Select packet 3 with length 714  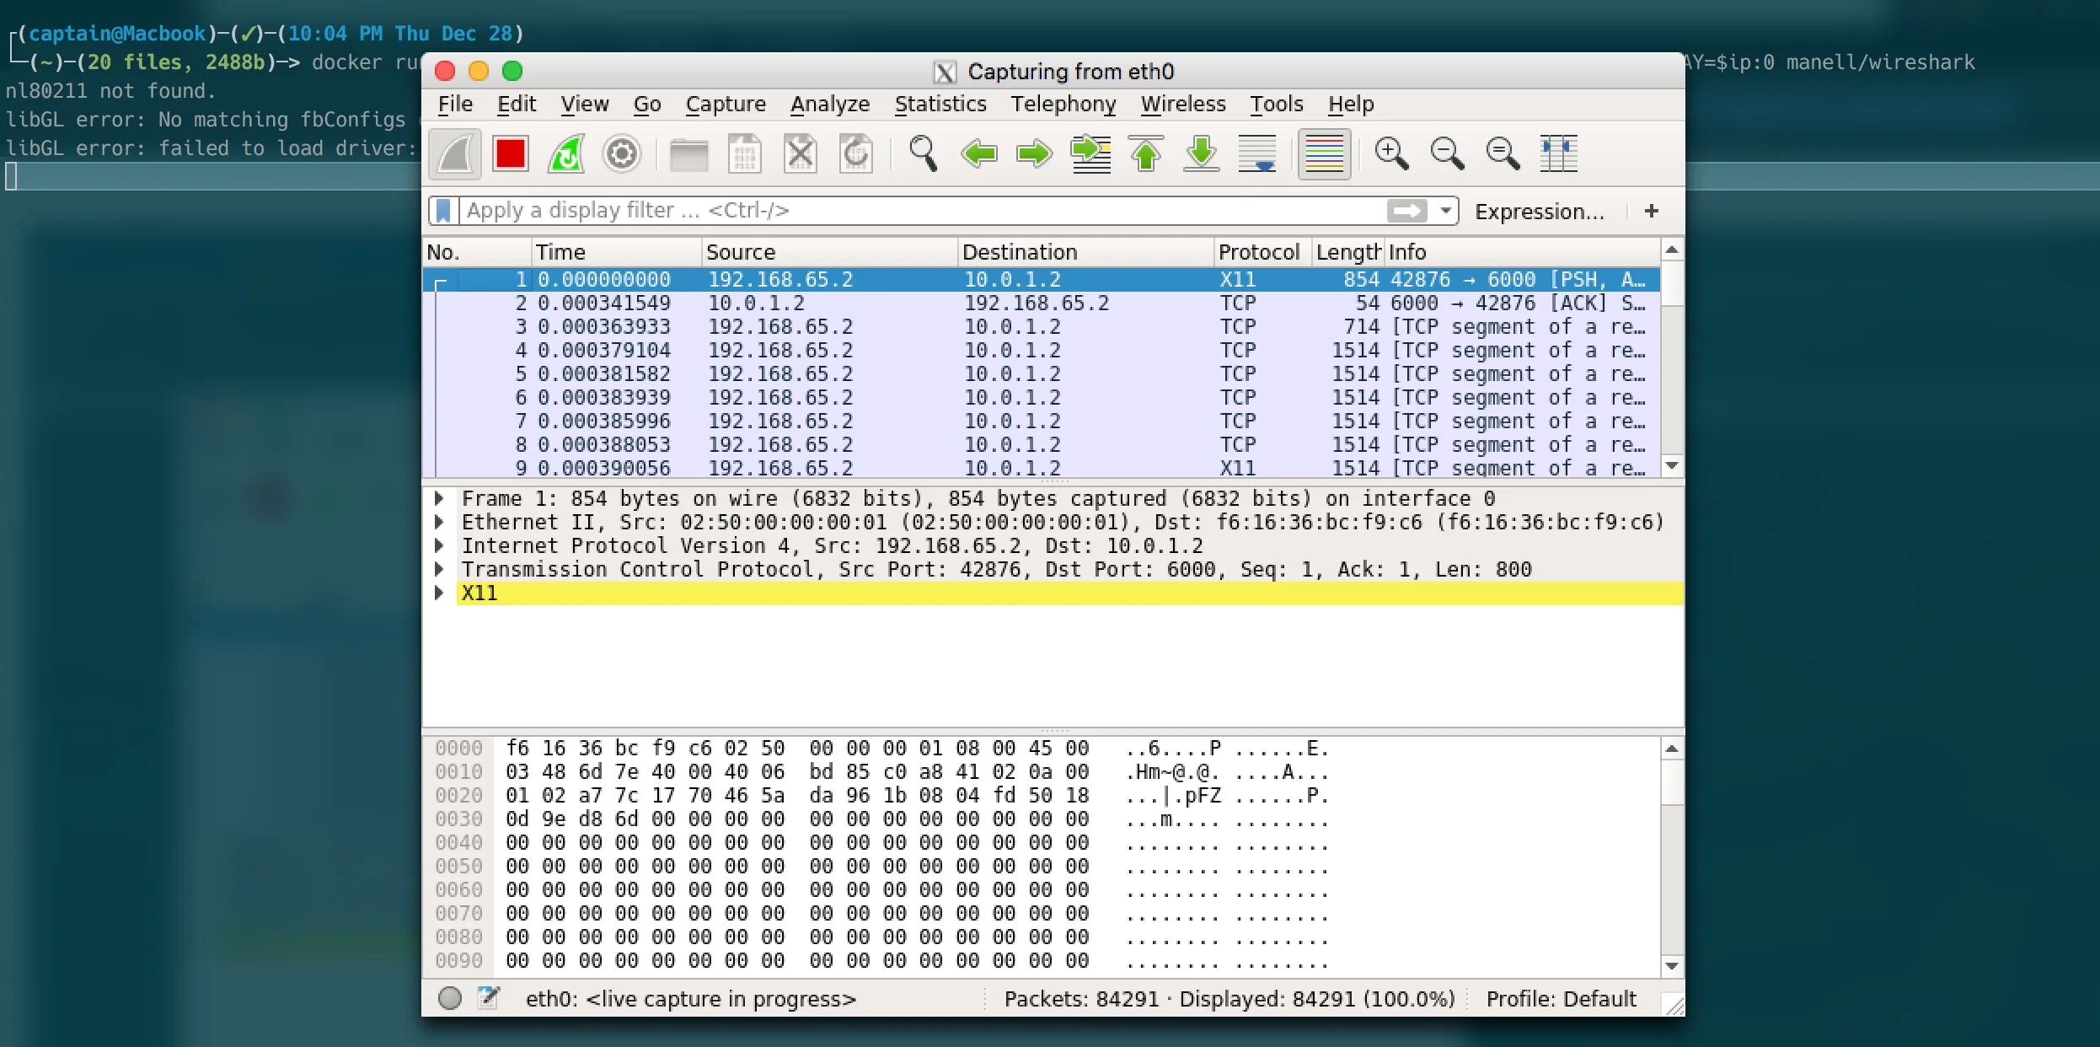click(1042, 327)
